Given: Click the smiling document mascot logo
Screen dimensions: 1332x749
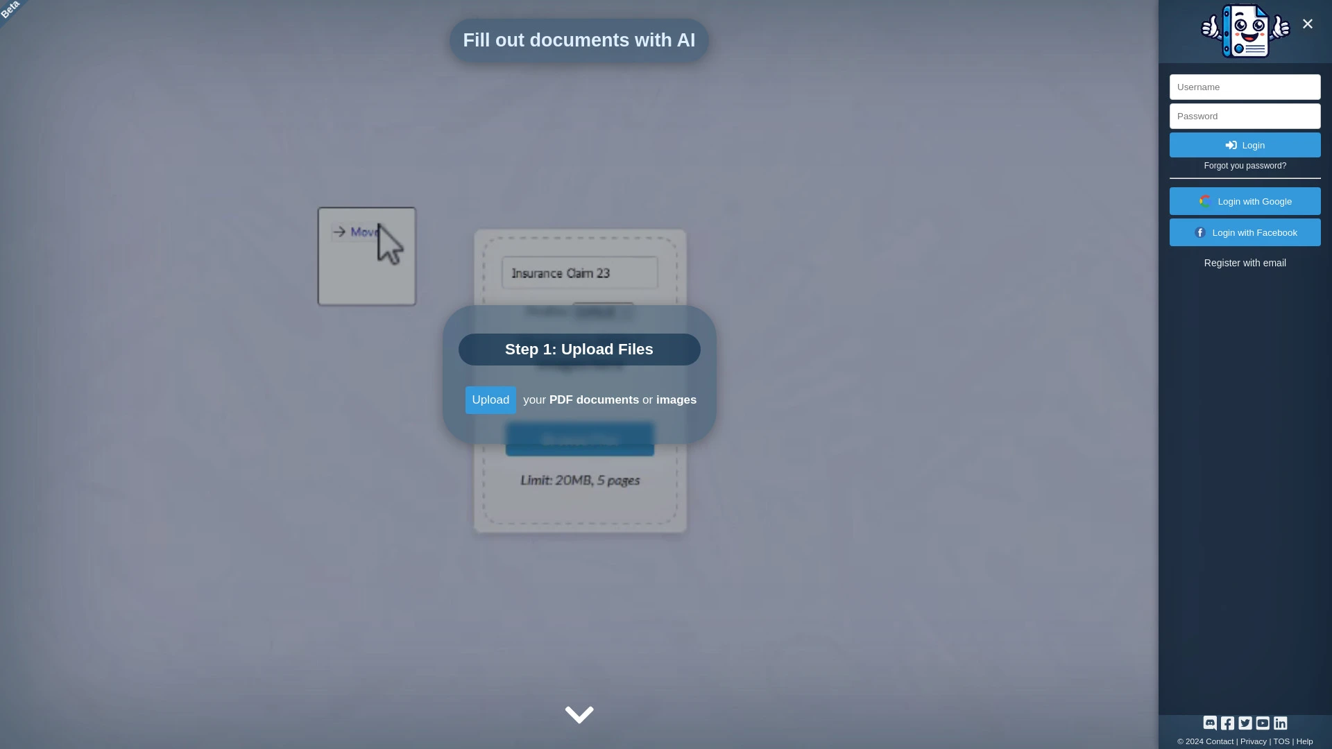Looking at the screenshot, I should pyautogui.click(x=1245, y=30).
